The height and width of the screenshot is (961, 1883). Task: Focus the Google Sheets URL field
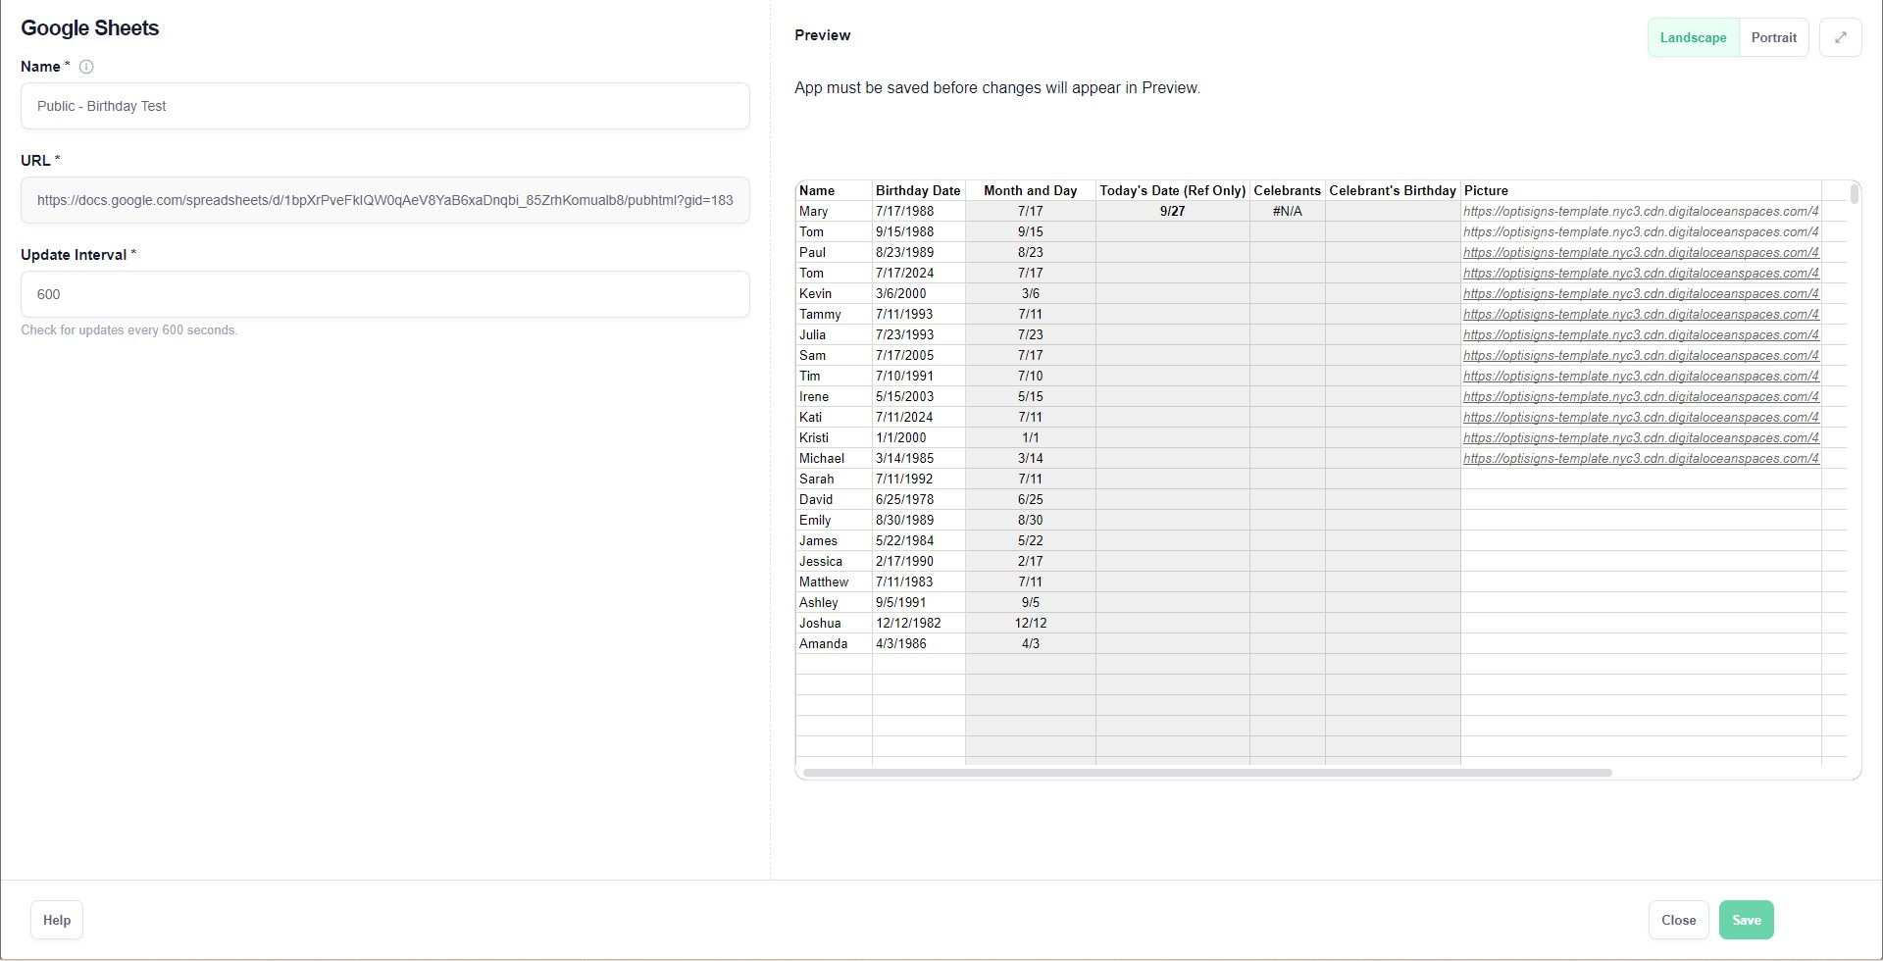click(x=384, y=200)
